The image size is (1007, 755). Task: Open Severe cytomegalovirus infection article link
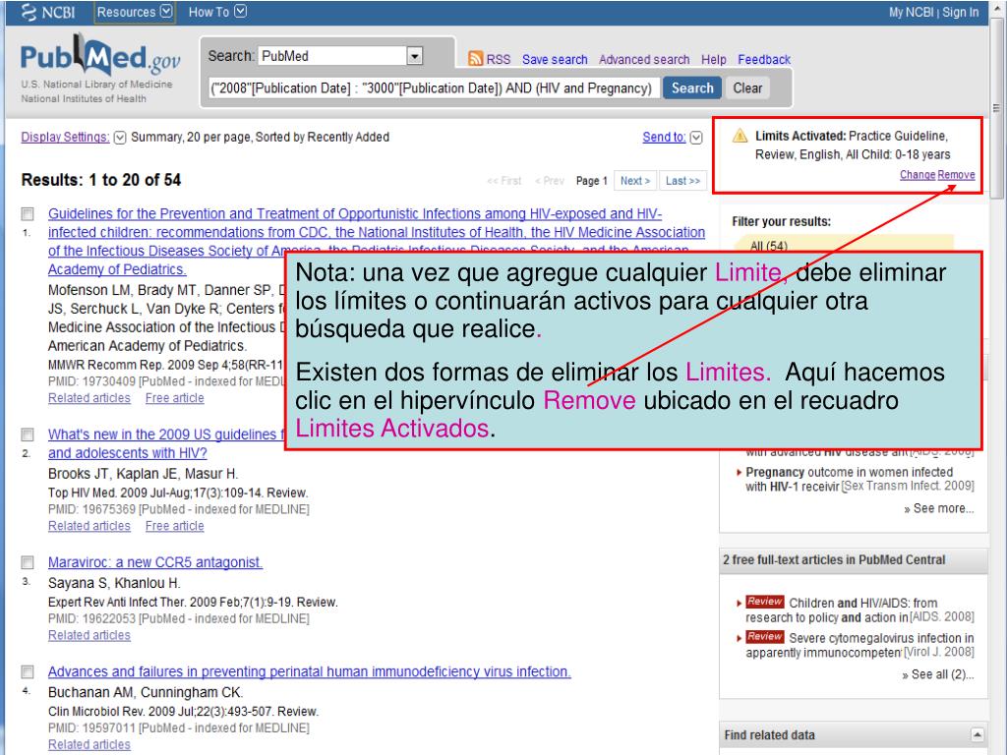[859, 645]
